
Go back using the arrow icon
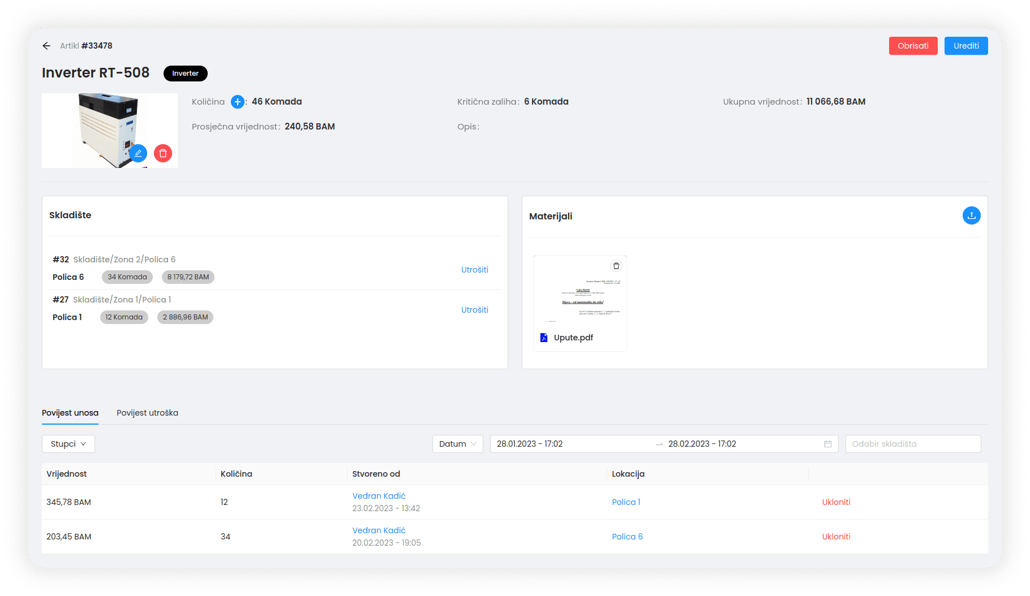46,46
